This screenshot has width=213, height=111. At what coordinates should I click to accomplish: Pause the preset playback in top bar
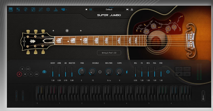91,9
